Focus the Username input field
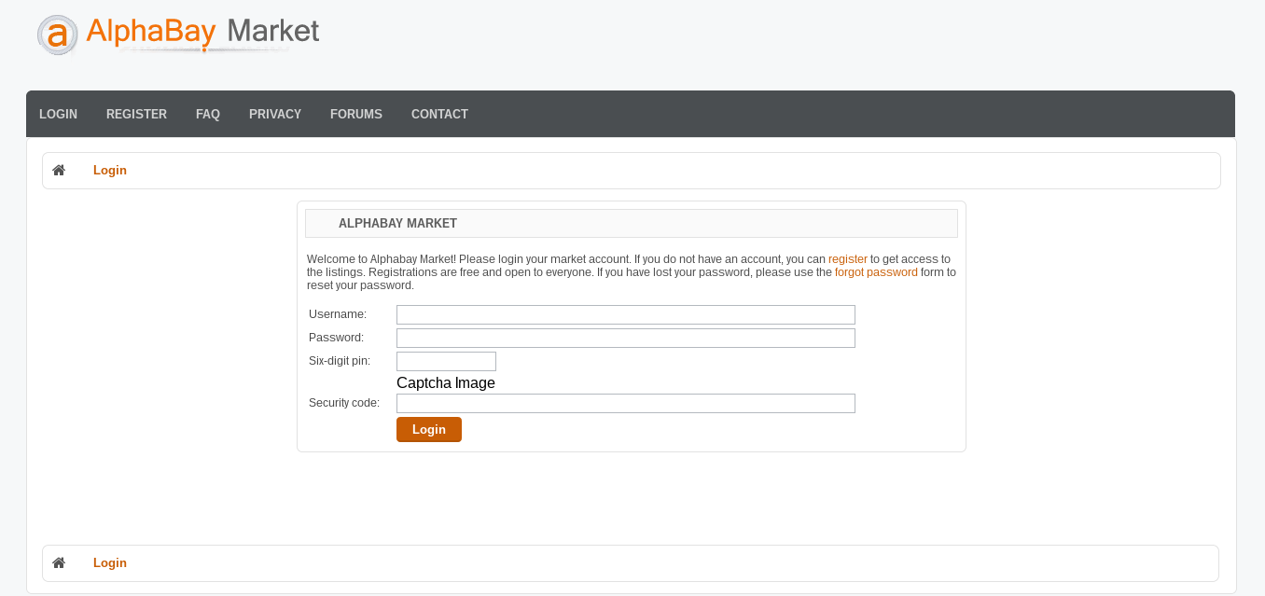Image resolution: width=1265 pixels, height=596 pixels. coord(625,314)
